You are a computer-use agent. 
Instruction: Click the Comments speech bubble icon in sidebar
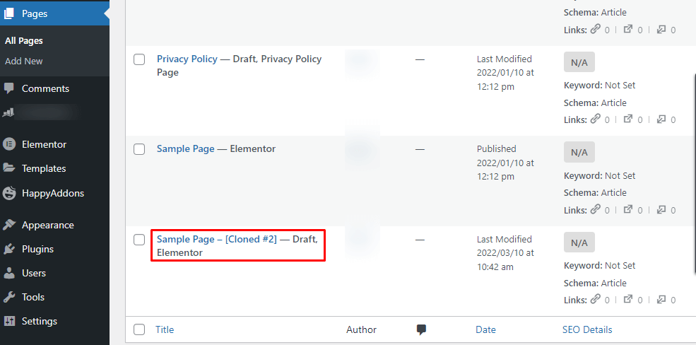(x=9, y=88)
